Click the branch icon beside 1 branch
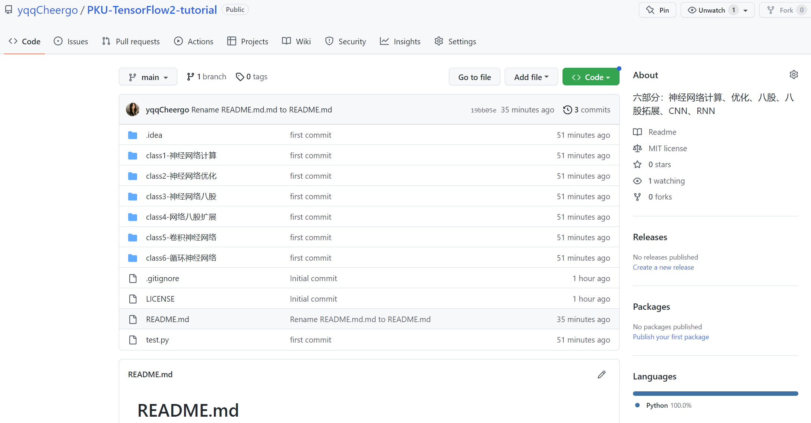The image size is (811, 423). [190, 77]
